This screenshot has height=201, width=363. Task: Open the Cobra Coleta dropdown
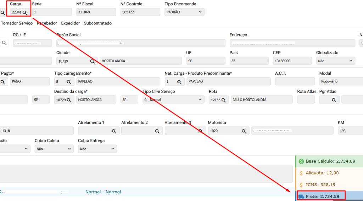pos(54,149)
